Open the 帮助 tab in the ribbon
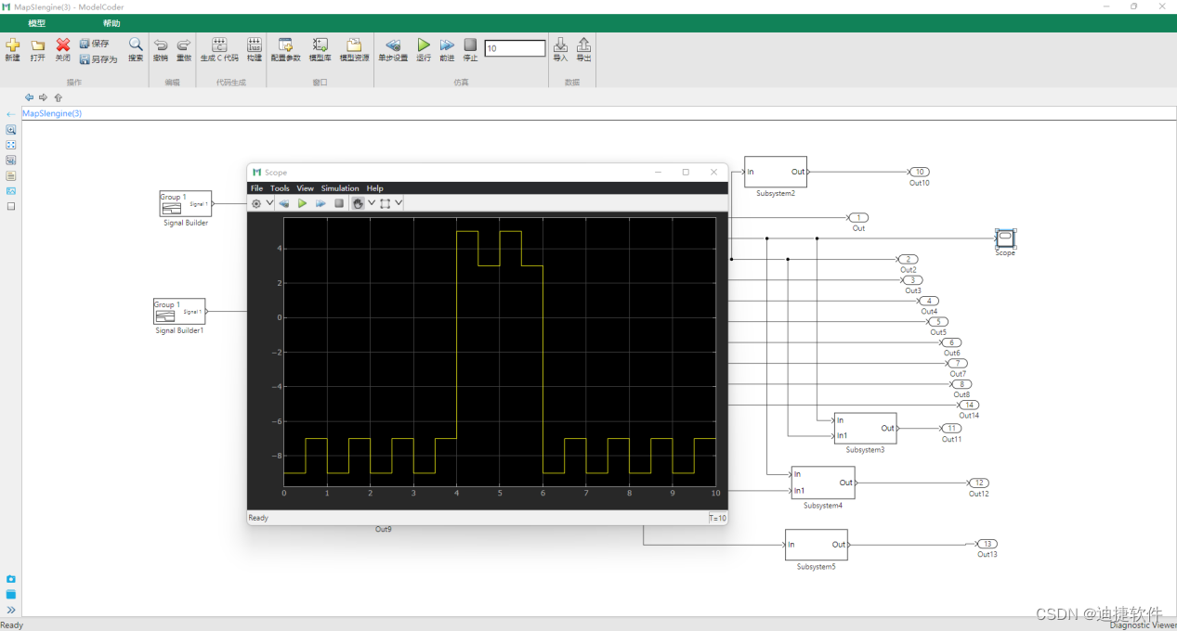This screenshot has height=631, width=1177. [111, 23]
